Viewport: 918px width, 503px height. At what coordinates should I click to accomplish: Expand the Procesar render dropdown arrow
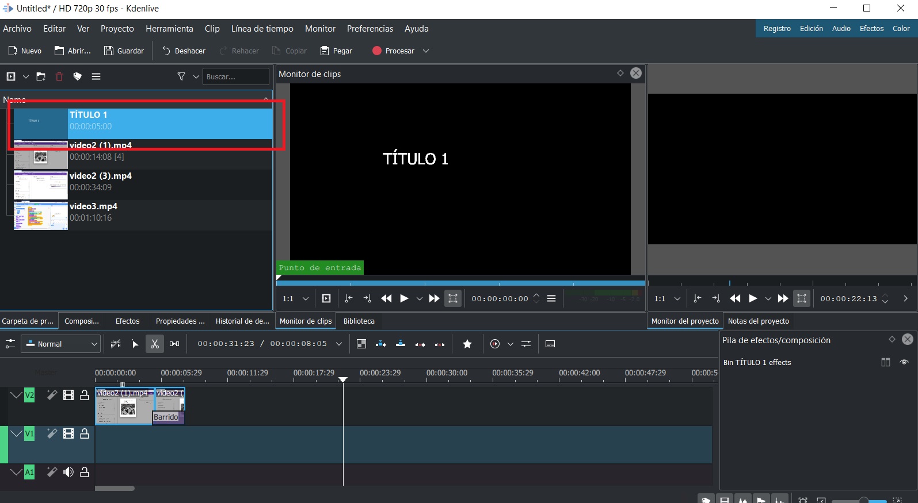coord(426,51)
